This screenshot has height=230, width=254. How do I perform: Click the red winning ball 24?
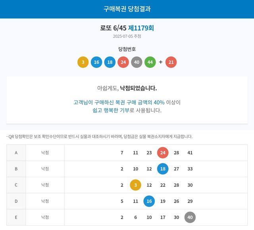coord(123,62)
